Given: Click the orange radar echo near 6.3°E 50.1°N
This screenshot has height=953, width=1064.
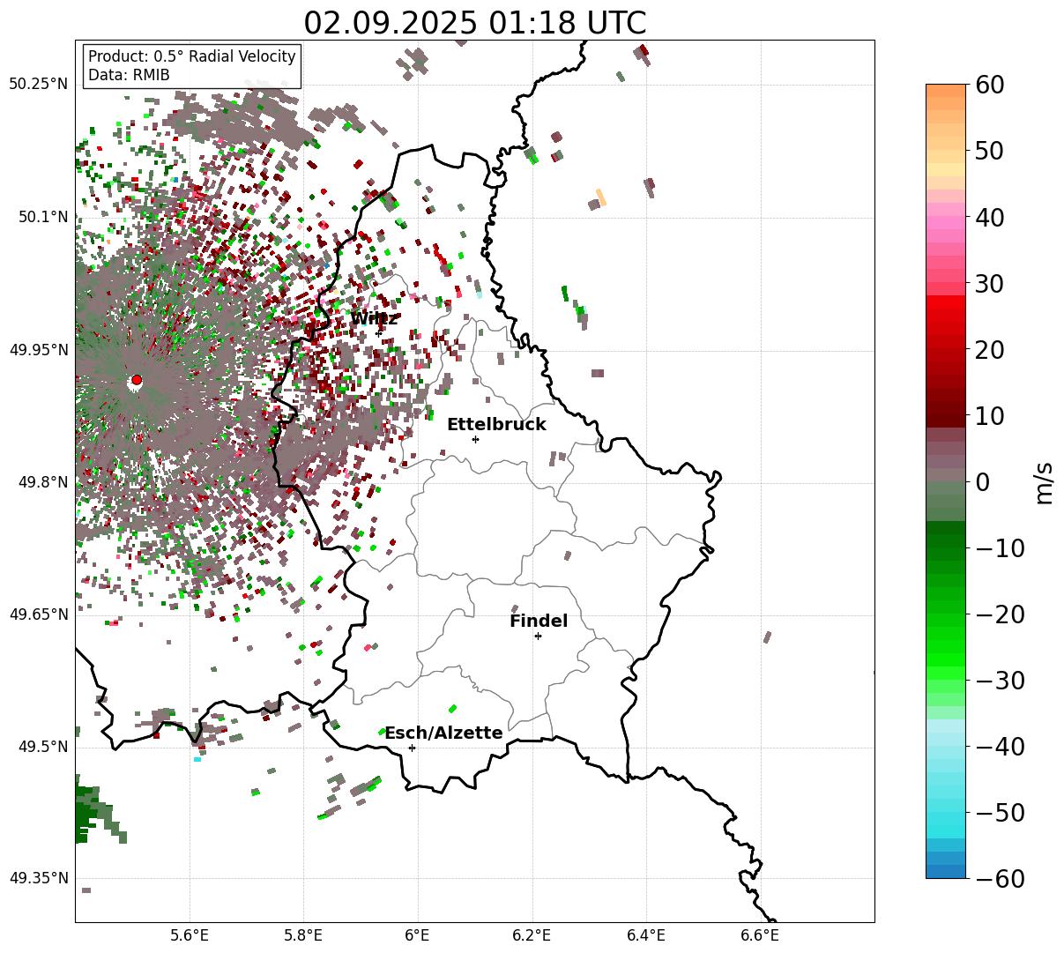Looking at the screenshot, I should (x=601, y=197).
